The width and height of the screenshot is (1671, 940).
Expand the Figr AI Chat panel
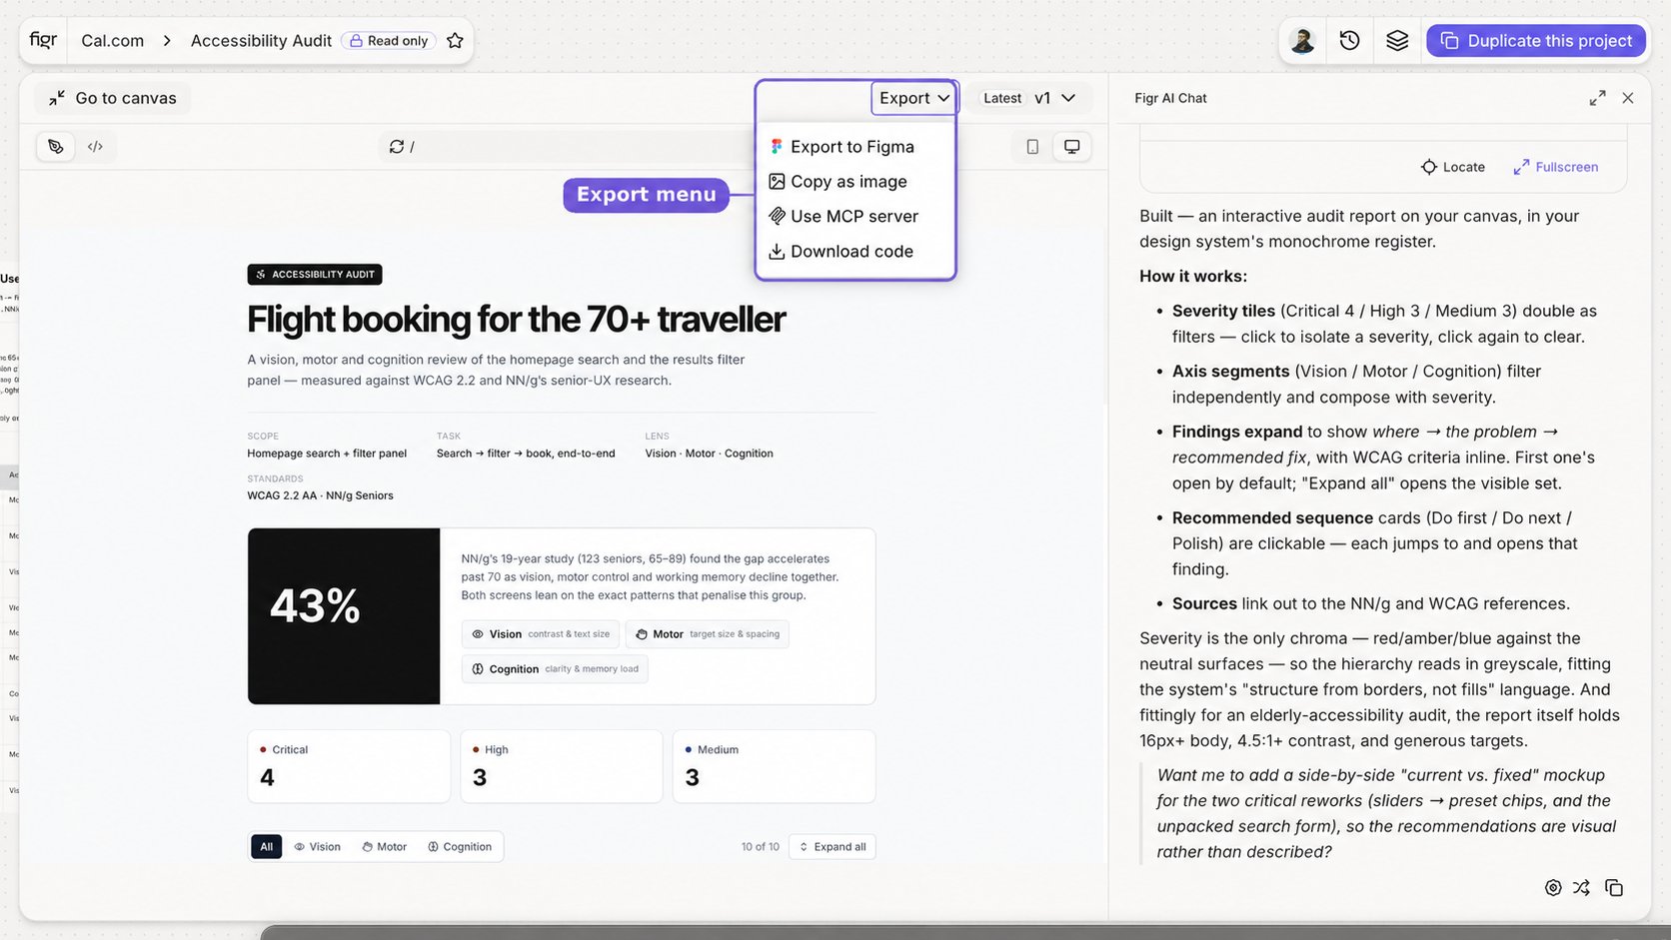1597,98
